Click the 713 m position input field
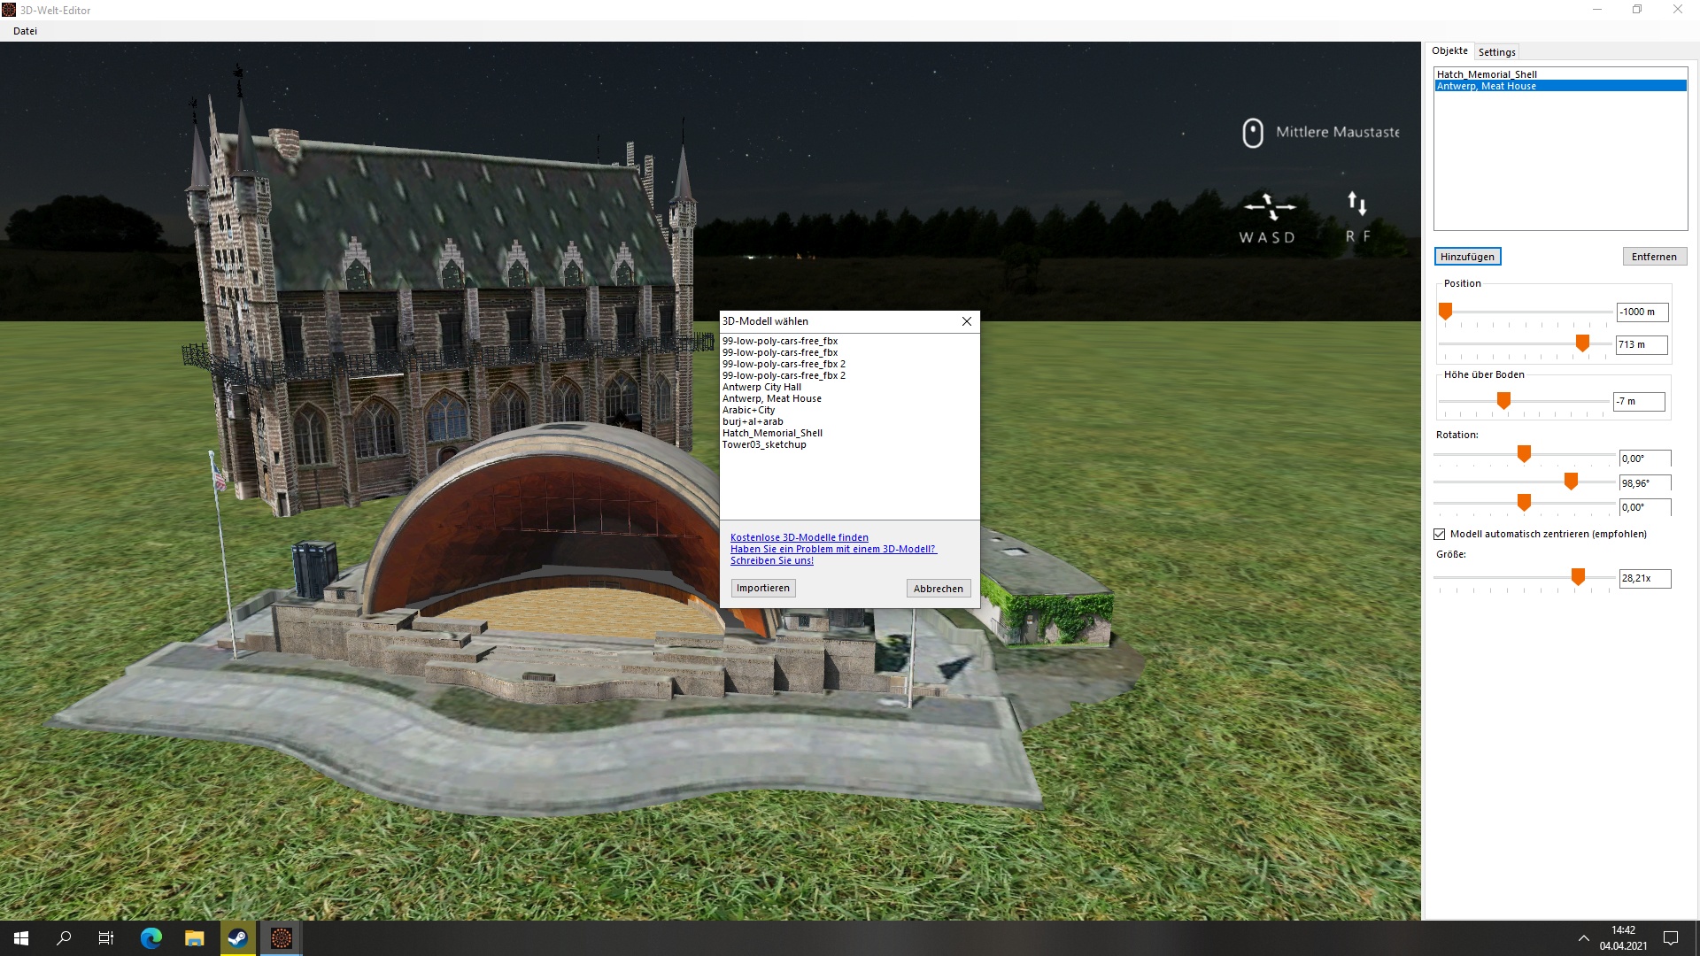The height and width of the screenshot is (956, 1700). coord(1642,344)
